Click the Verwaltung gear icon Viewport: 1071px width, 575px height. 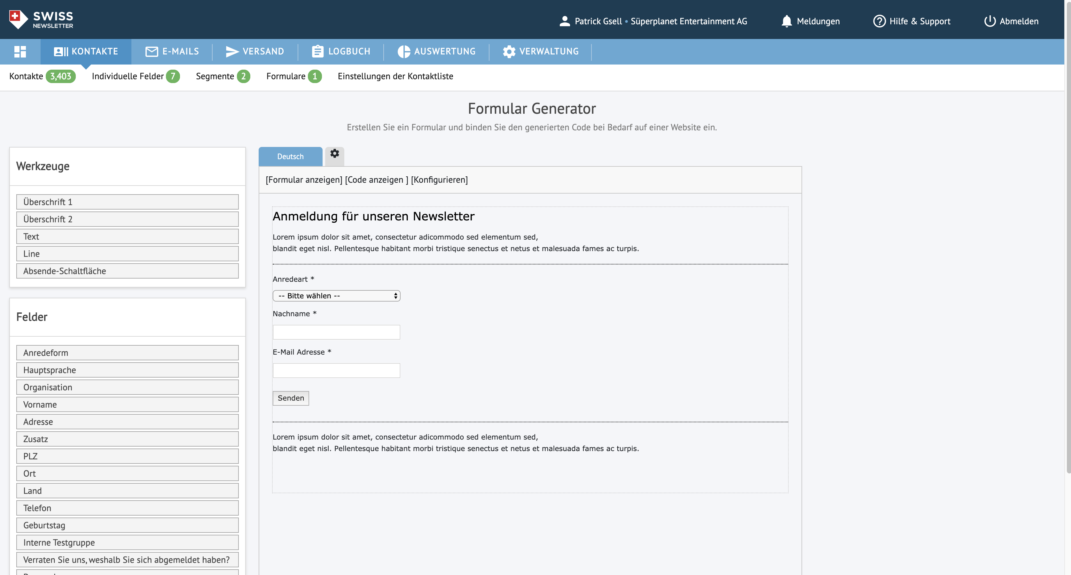[509, 51]
